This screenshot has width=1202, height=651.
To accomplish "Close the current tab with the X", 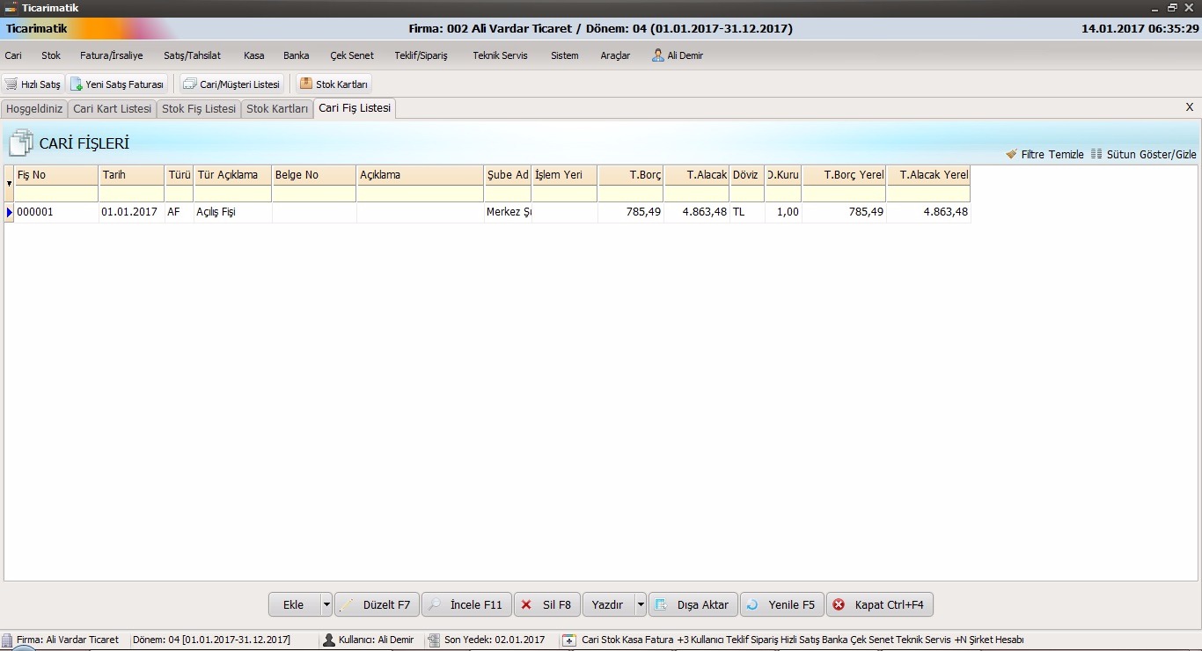I will [1190, 107].
